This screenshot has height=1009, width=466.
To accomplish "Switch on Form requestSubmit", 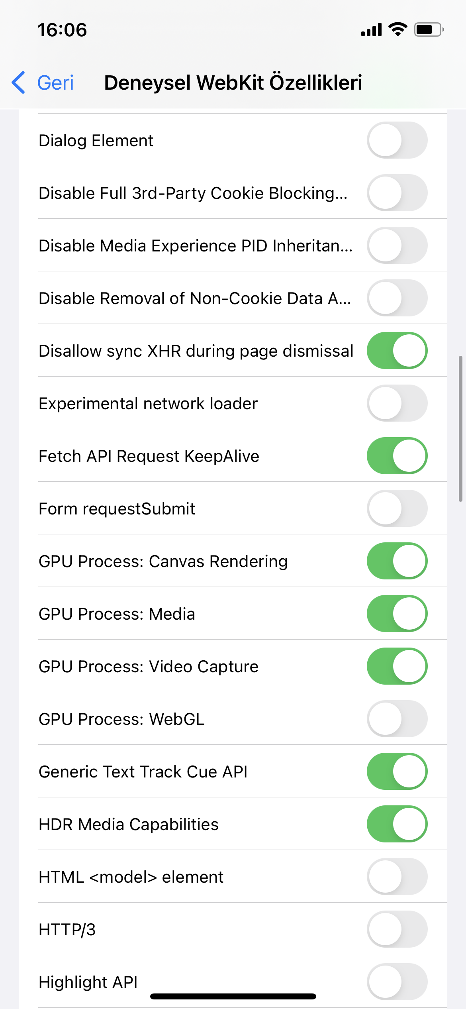I will coord(397,508).
